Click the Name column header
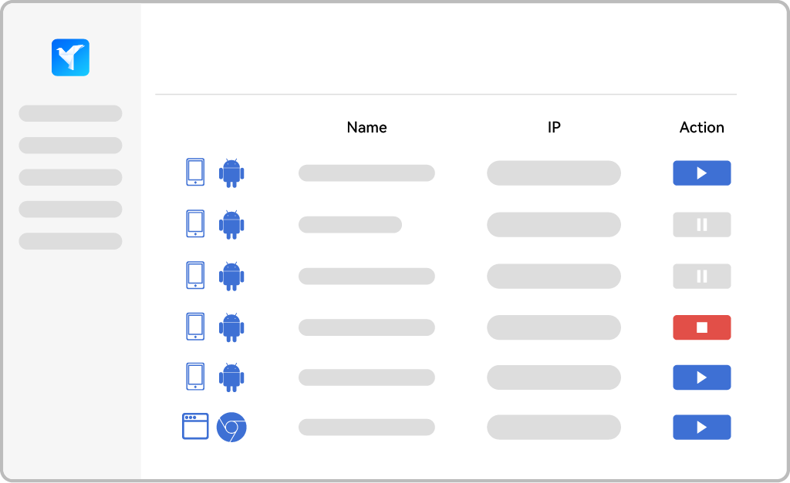 pos(366,128)
